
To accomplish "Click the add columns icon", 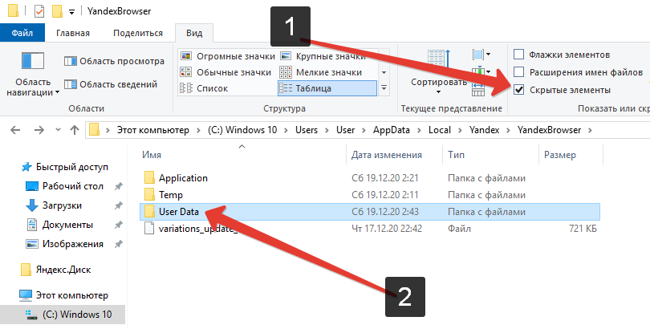I will coord(481,72).
